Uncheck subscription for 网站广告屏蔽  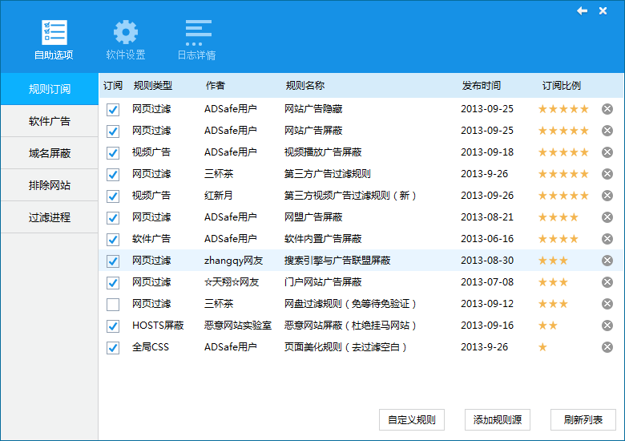click(x=113, y=131)
